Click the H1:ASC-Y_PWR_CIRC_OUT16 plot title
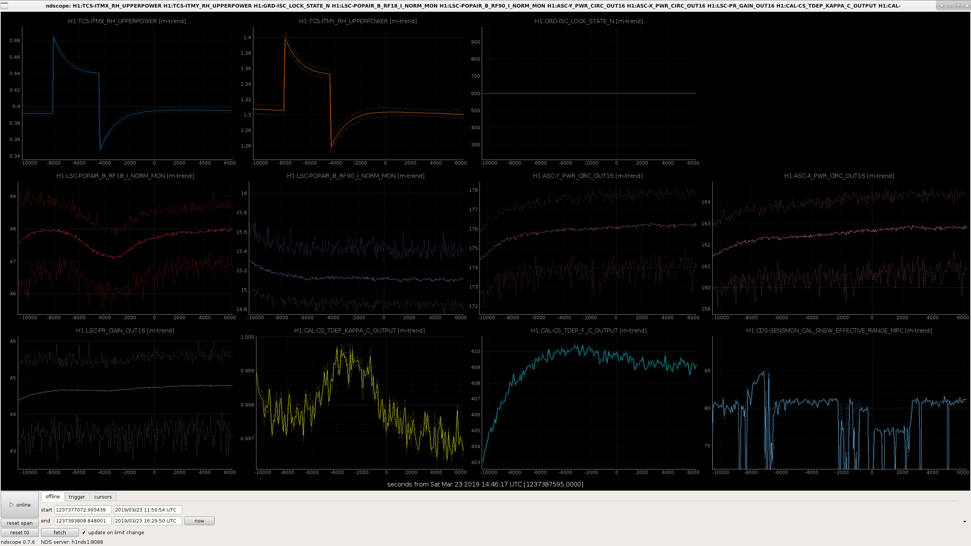 (588, 176)
